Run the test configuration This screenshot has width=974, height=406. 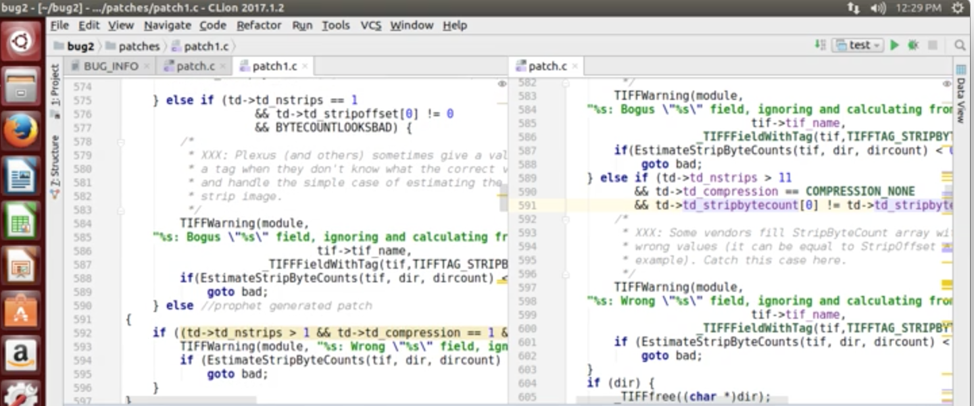pyautogui.click(x=894, y=45)
